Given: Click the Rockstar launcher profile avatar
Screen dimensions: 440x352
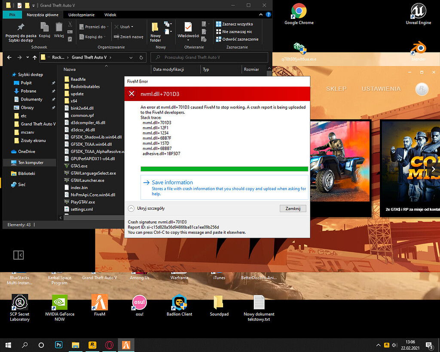Looking at the screenshot, I should (x=422, y=89).
